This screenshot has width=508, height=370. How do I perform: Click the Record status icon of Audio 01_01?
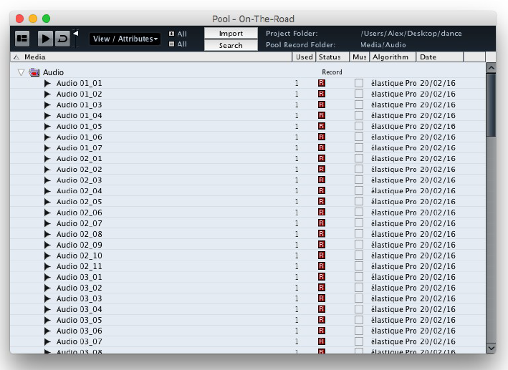point(322,83)
